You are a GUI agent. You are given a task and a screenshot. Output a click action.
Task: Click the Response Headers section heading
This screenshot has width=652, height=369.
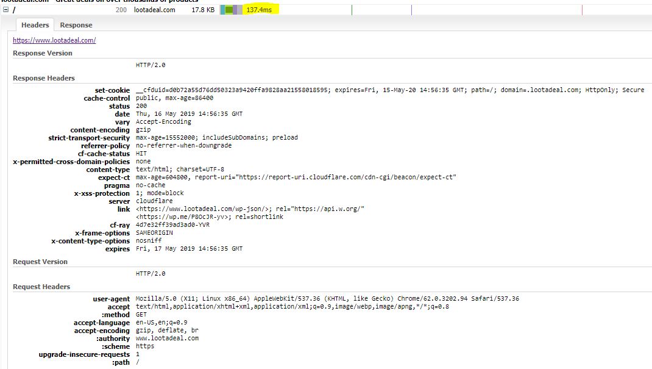point(44,78)
